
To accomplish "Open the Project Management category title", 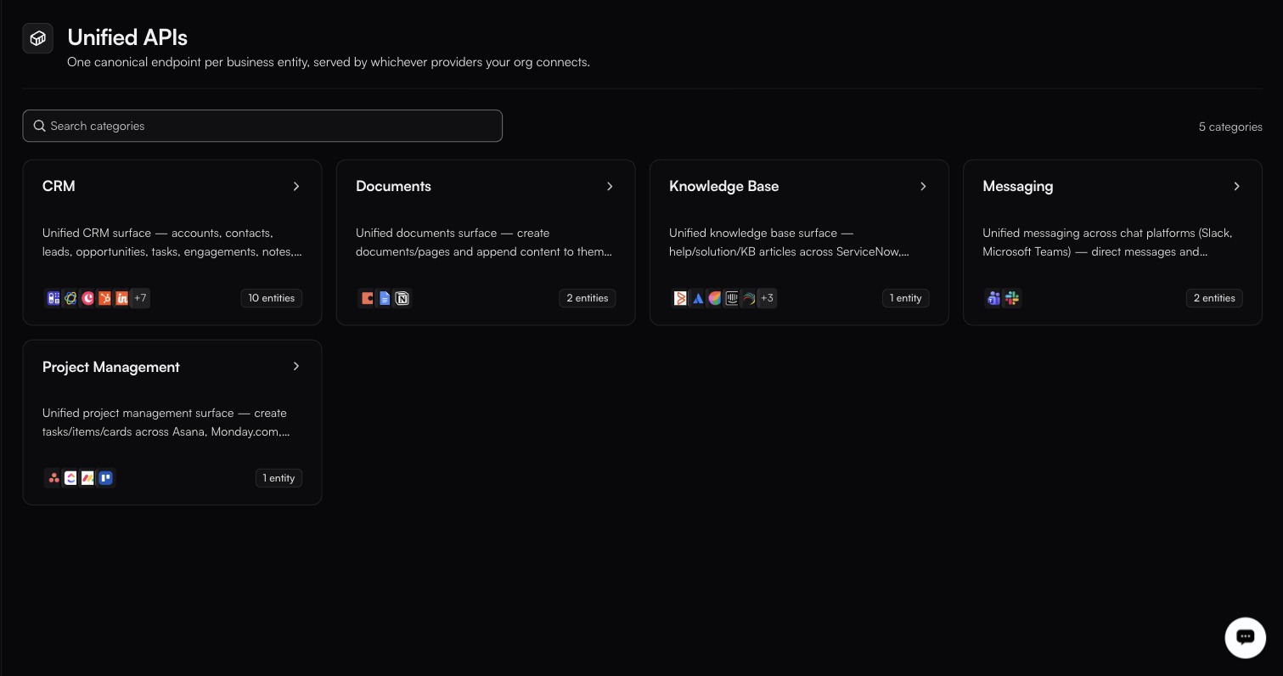I will tap(111, 367).
